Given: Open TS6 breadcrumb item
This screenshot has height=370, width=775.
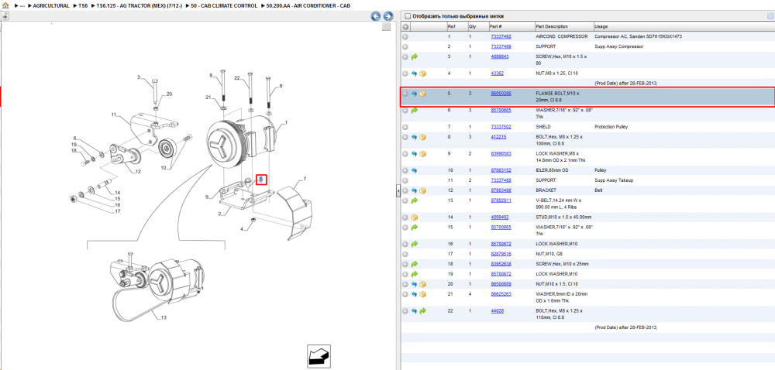Looking at the screenshot, I should pos(83,6).
